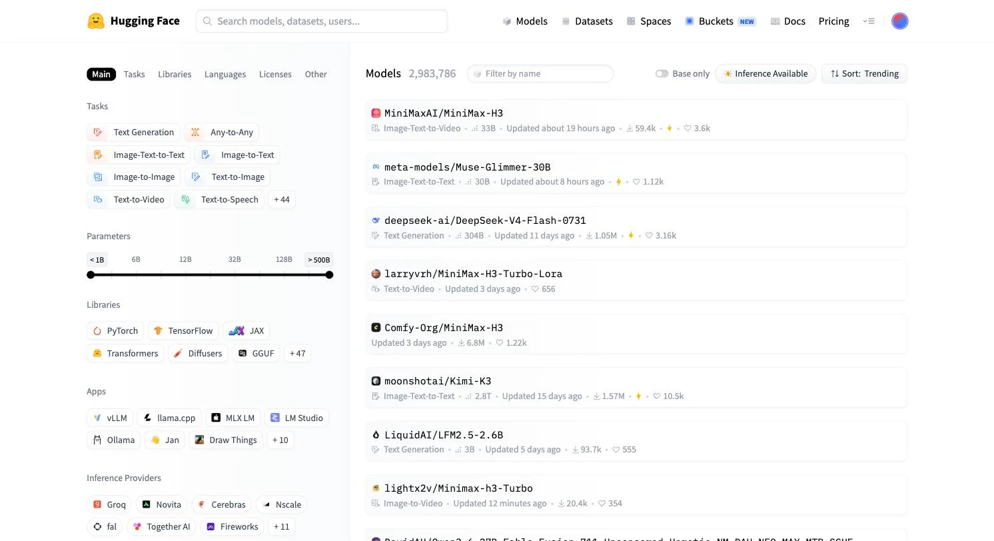Filter by Groq inference provider
The width and height of the screenshot is (994, 541).
coord(109,504)
